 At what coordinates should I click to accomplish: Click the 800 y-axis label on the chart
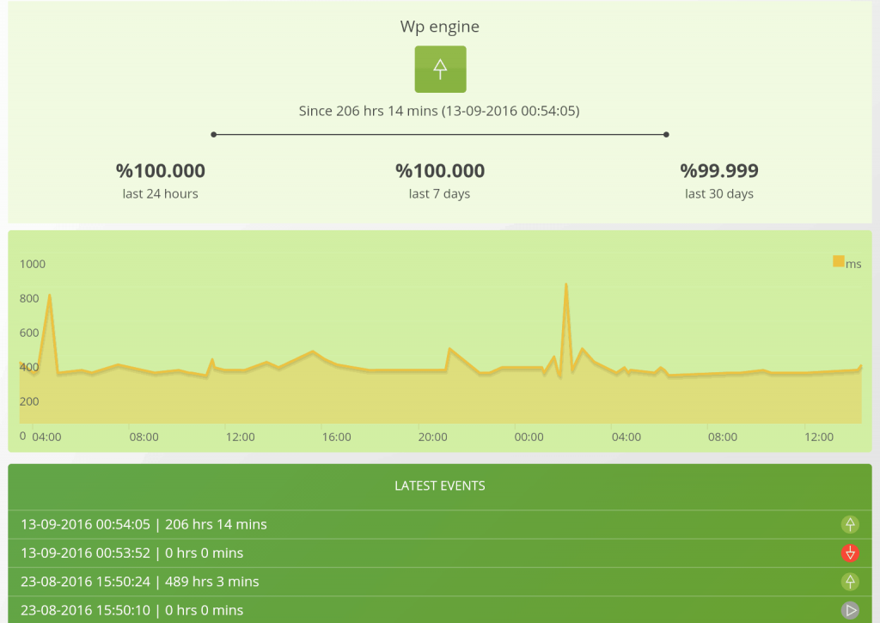pos(29,298)
